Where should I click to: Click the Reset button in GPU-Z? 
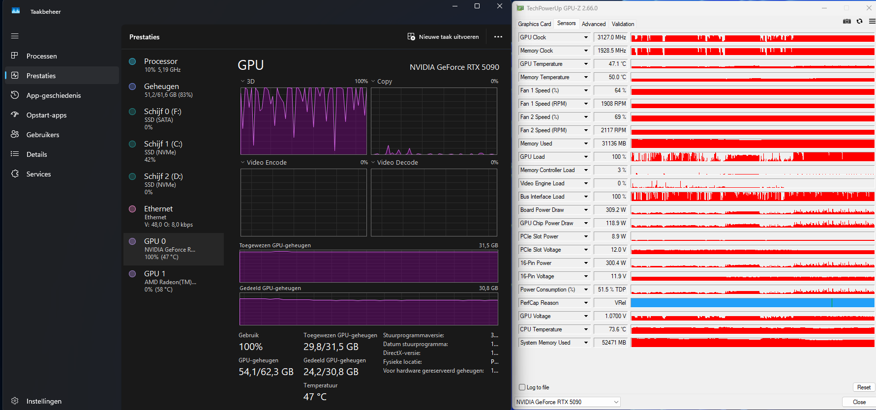pyautogui.click(x=864, y=387)
